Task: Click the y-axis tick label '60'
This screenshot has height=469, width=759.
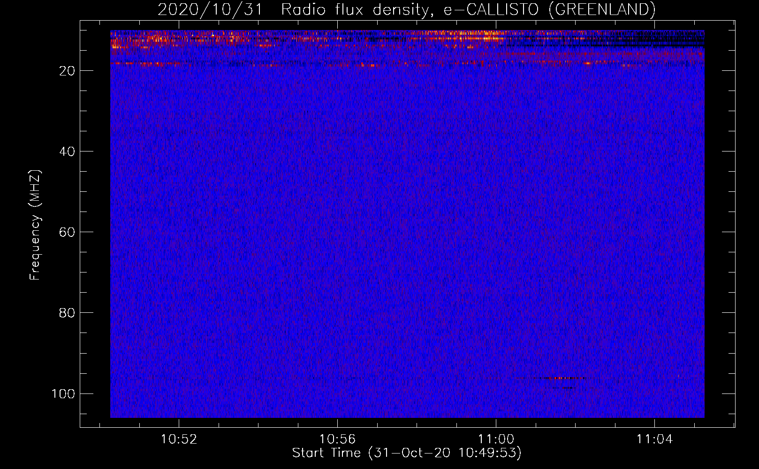Action: (67, 232)
